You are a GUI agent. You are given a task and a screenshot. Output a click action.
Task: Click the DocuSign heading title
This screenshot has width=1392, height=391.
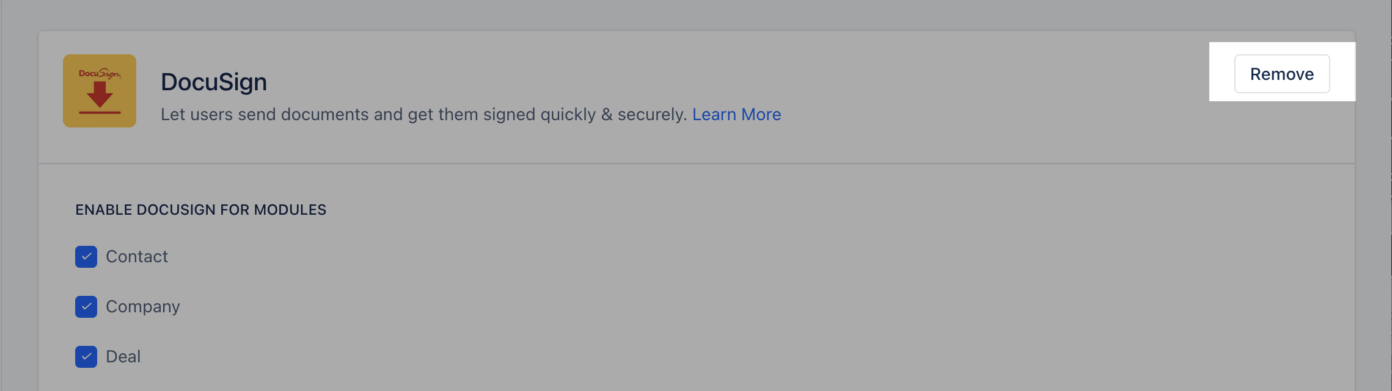click(x=214, y=82)
